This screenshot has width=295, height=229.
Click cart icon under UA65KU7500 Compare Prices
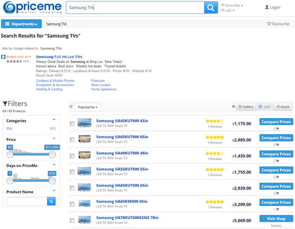pyautogui.click(x=277, y=193)
